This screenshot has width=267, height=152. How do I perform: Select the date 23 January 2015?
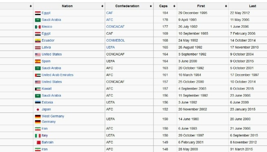(243, 109)
